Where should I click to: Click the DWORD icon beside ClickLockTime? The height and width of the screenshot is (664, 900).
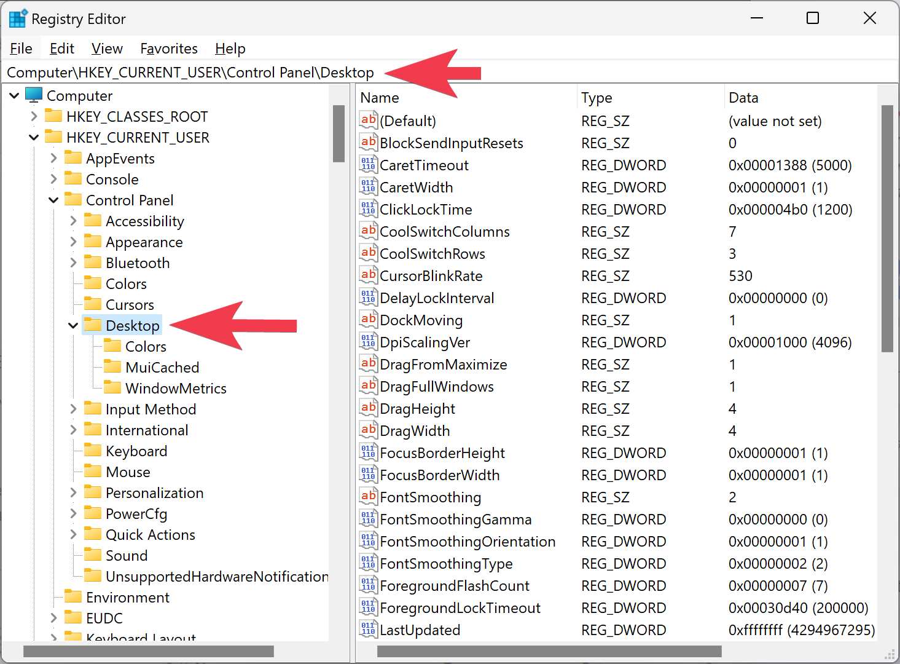[369, 209]
